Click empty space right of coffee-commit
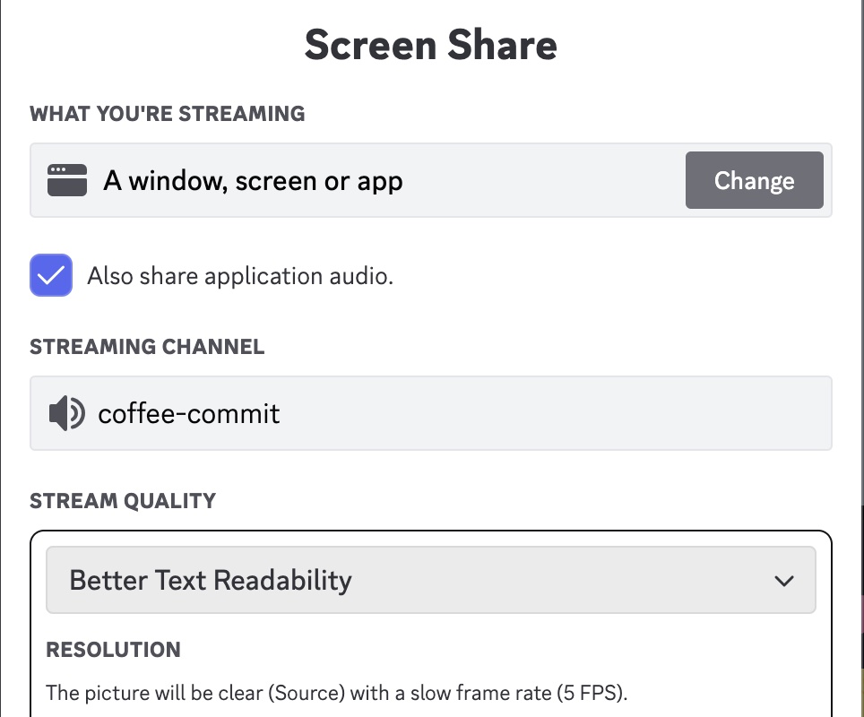 (556, 413)
